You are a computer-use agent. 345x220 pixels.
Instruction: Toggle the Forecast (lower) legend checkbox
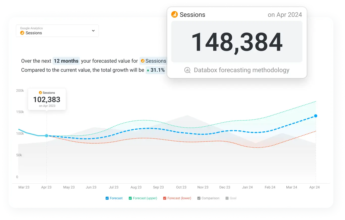pyautogui.click(x=165, y=198)
